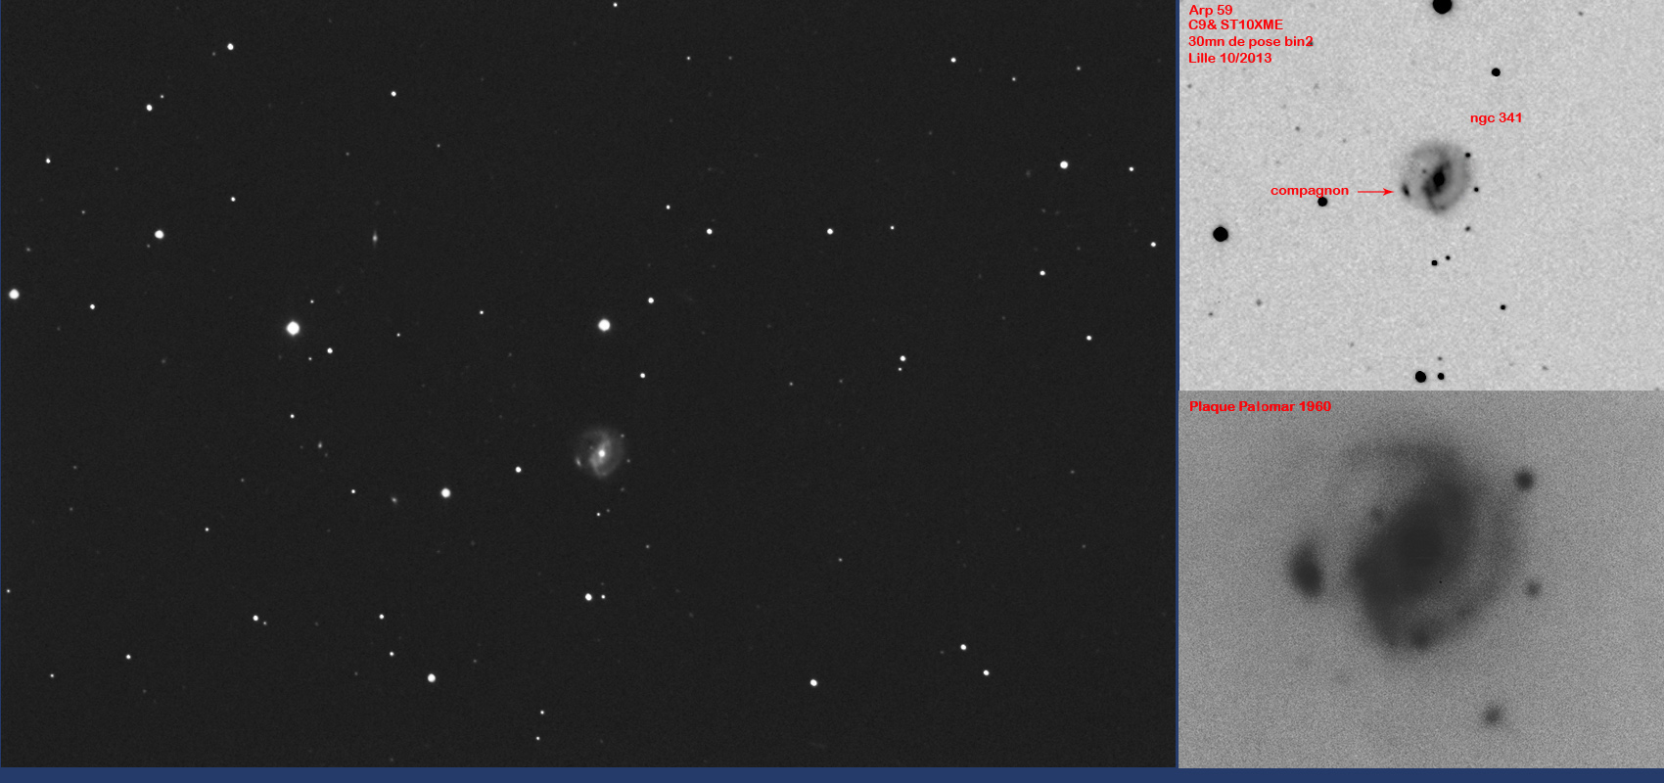Click the "compagnon" label
Viewport: 1664px width, 783px height.
[1310, 191]
